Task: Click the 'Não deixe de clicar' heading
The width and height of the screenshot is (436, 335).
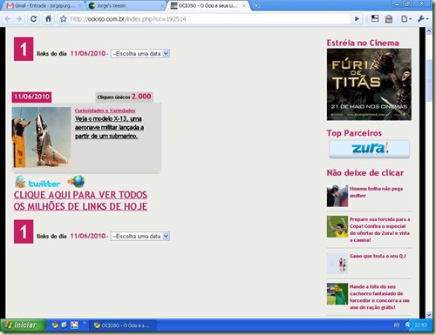Action: pos(365,173)
